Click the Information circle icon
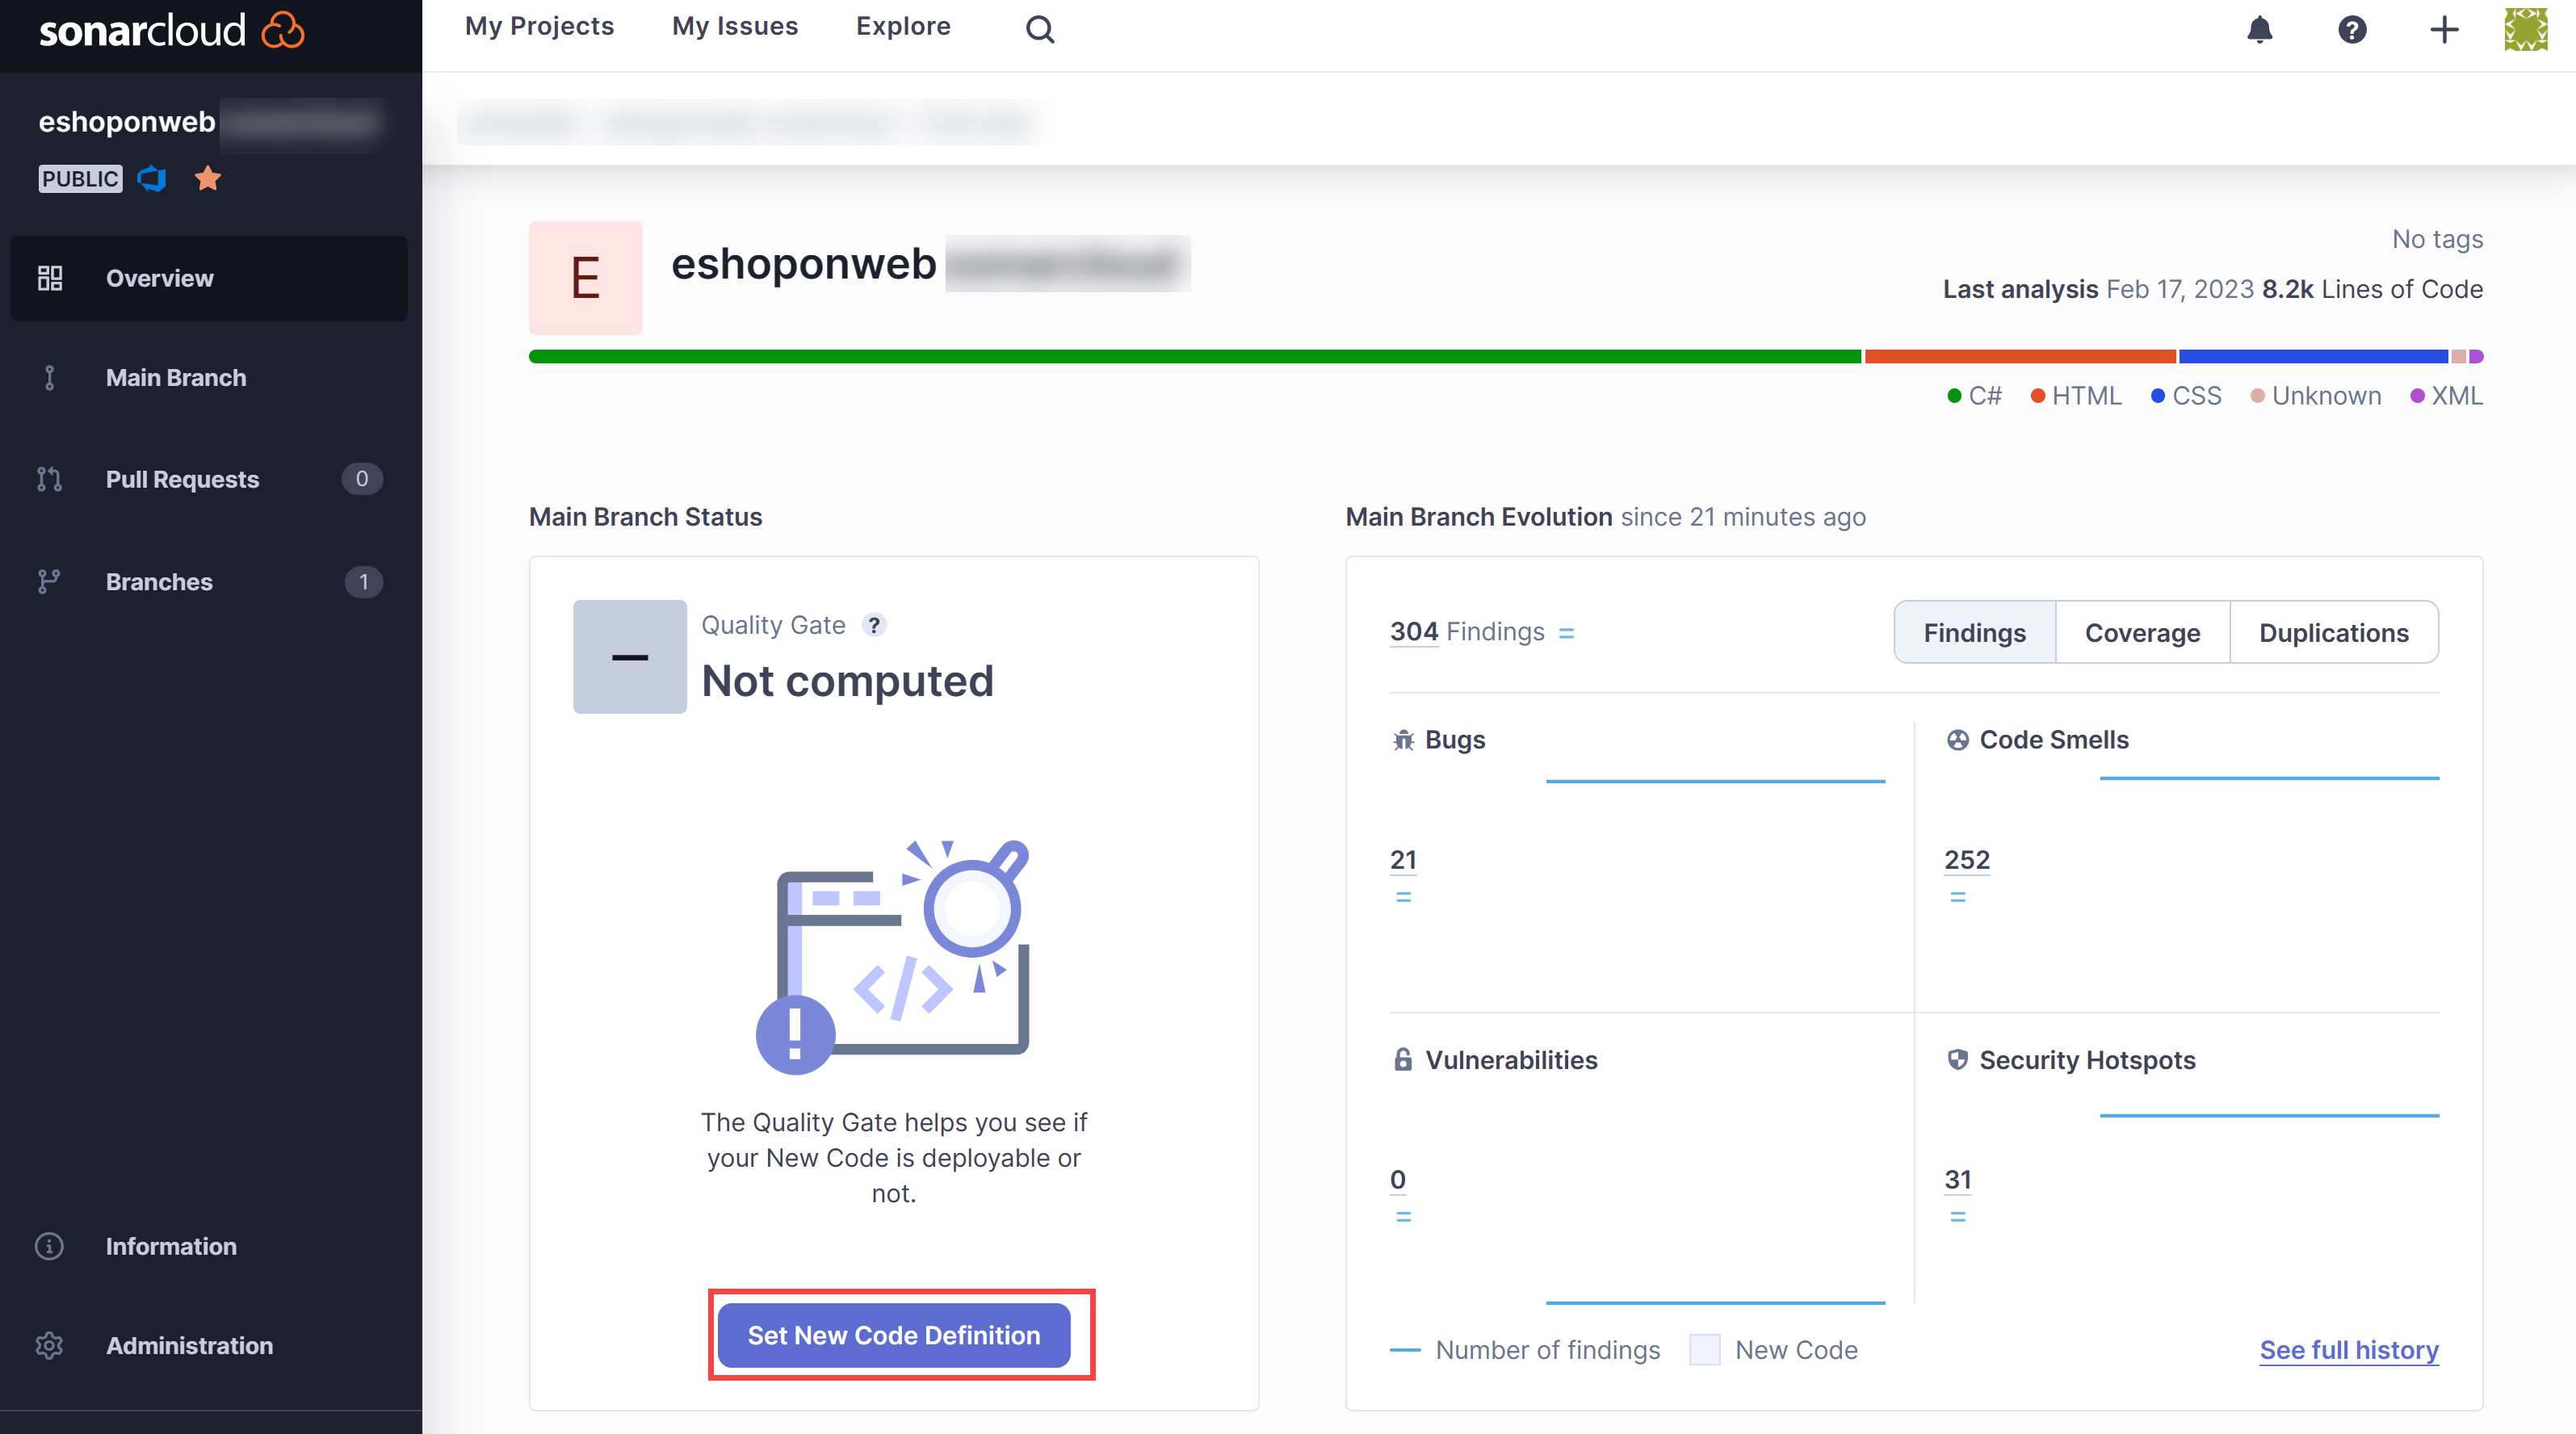 coord(49,1246)
